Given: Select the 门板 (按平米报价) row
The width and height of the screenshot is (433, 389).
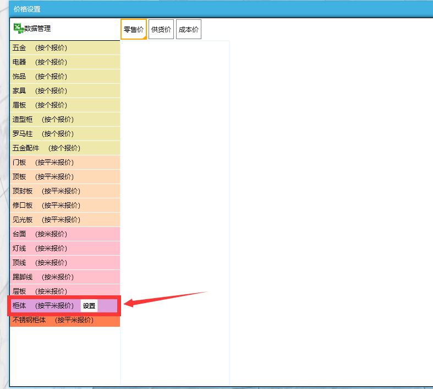Looking at the screenshot, I should click(x=65, y=163).
